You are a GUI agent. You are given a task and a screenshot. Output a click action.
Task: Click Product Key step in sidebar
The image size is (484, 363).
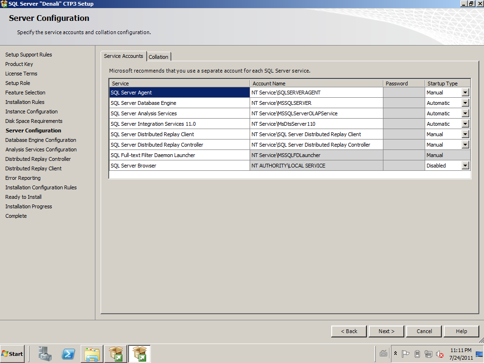[19, 64]
